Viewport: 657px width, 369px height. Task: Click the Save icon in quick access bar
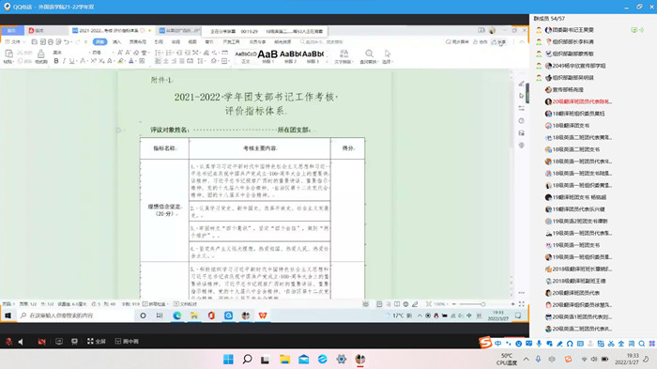[x=35, y=42]
